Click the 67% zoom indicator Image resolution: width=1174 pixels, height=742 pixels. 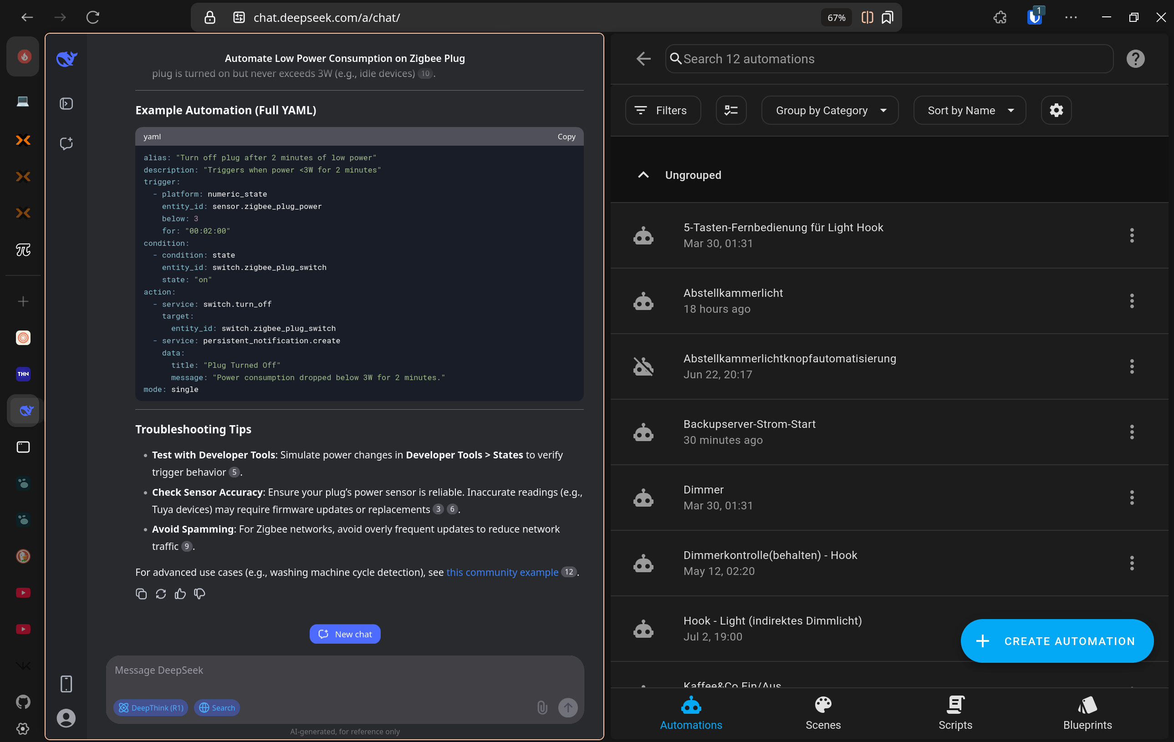(836, 18)
